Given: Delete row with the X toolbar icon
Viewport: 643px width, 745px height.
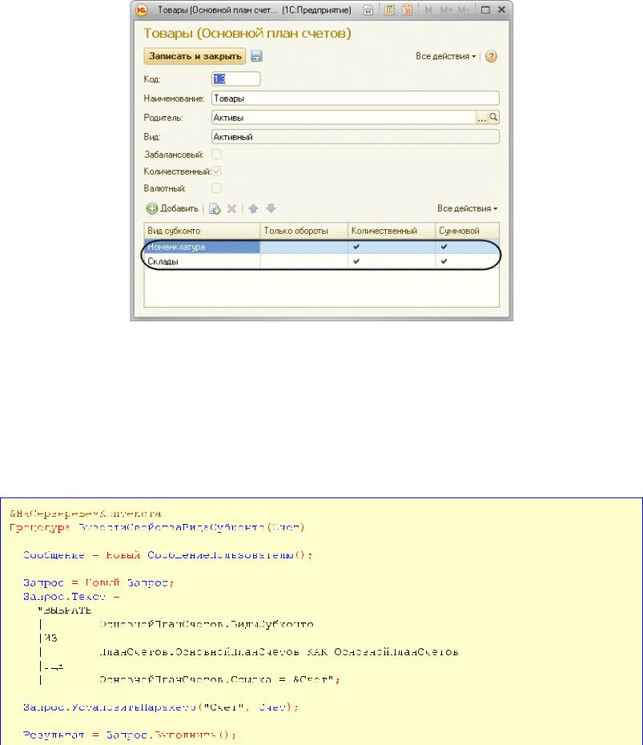Looking at the screenshot, I should point(231,208).
